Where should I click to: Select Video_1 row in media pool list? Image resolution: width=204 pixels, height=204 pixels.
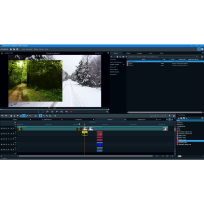pyautogui.click(x=165, y=63)
